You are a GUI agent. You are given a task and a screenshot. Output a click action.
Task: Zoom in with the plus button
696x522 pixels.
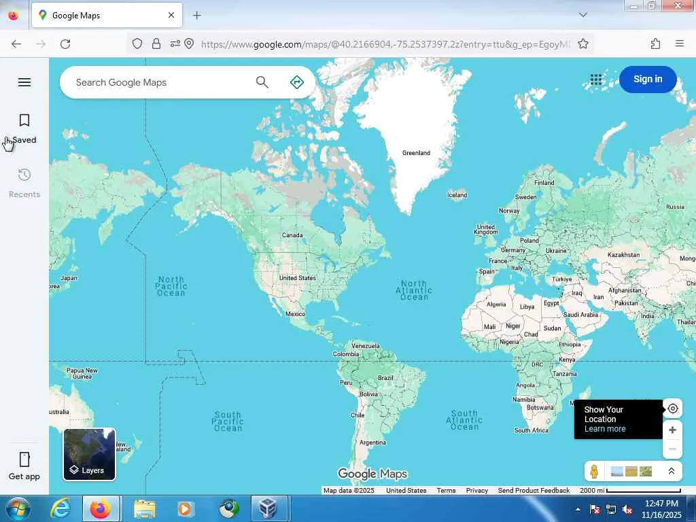click(672, 430)
